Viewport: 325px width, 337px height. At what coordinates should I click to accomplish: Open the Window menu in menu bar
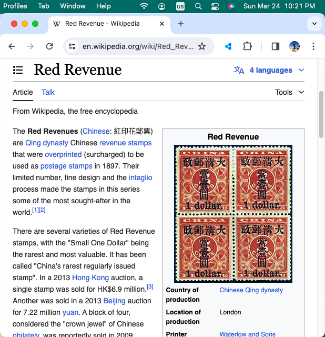[x=73, y=6]
